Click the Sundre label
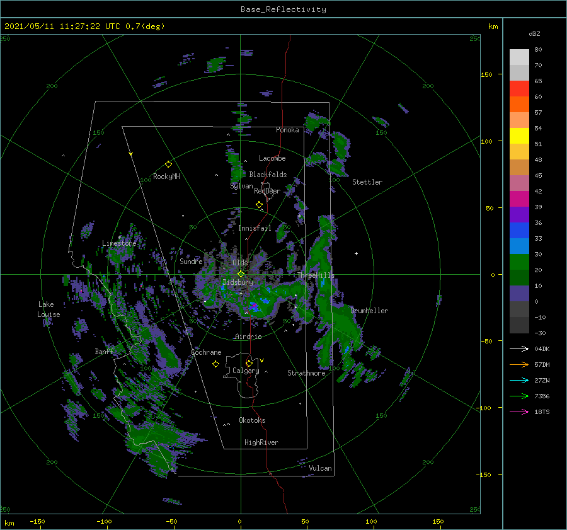 coord(191,261)
